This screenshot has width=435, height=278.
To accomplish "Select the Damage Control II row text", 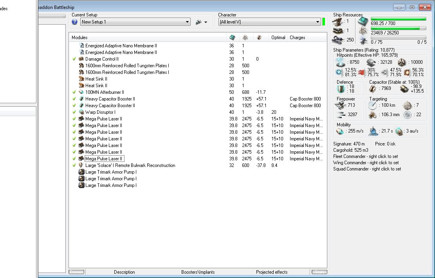I will (102, 59).
